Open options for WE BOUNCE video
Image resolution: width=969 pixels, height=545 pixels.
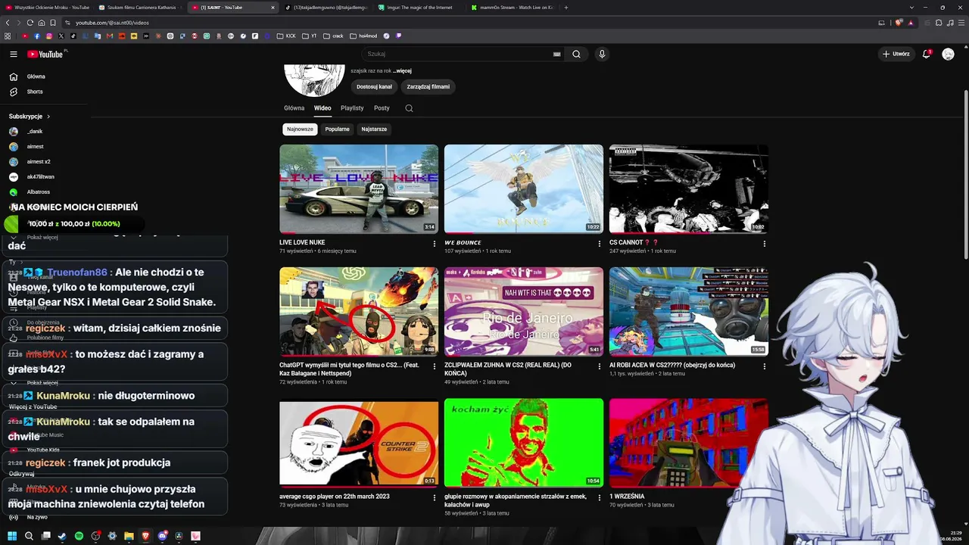(x=600, y=244)
